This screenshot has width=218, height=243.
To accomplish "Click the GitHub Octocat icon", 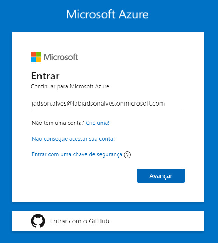I will point(38,221).
